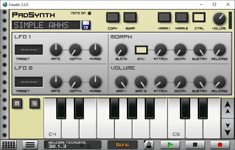Select the Harm.2 page button
This screenshot has height=150, width=235.
pos(182,17)
